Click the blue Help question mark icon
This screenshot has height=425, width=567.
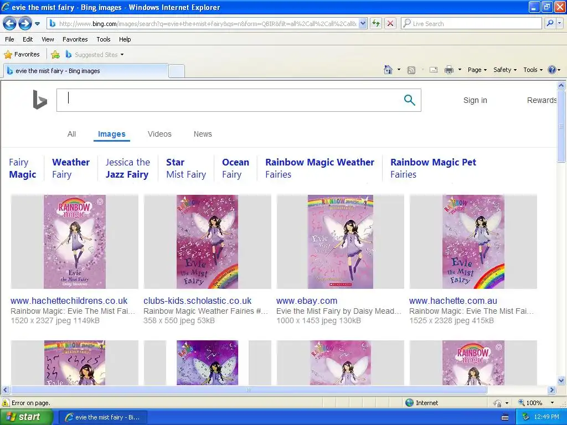pos(552,70)
